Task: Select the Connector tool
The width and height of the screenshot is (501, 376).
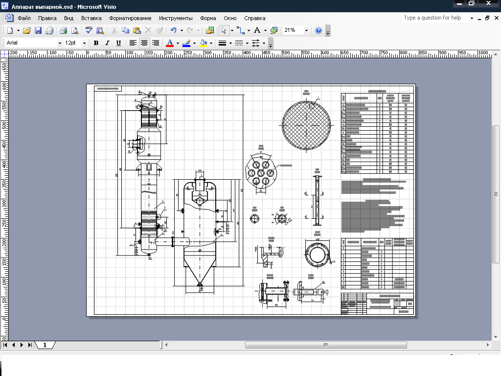Action: tap(241, 30)
